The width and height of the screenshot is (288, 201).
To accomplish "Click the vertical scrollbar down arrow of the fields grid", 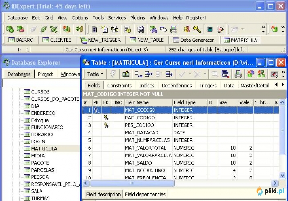I will tap(282, 176).
